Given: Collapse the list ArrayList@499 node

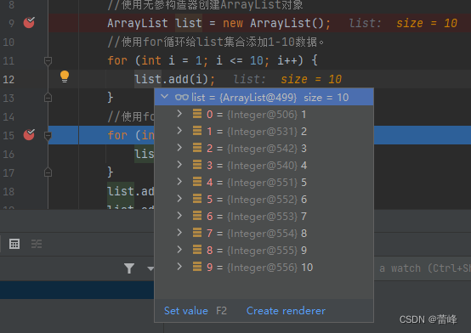Looking at the screenshot, I should (164, 97).
